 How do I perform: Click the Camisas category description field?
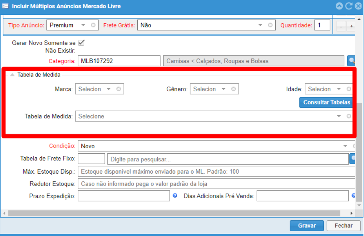tap(254, 61)
